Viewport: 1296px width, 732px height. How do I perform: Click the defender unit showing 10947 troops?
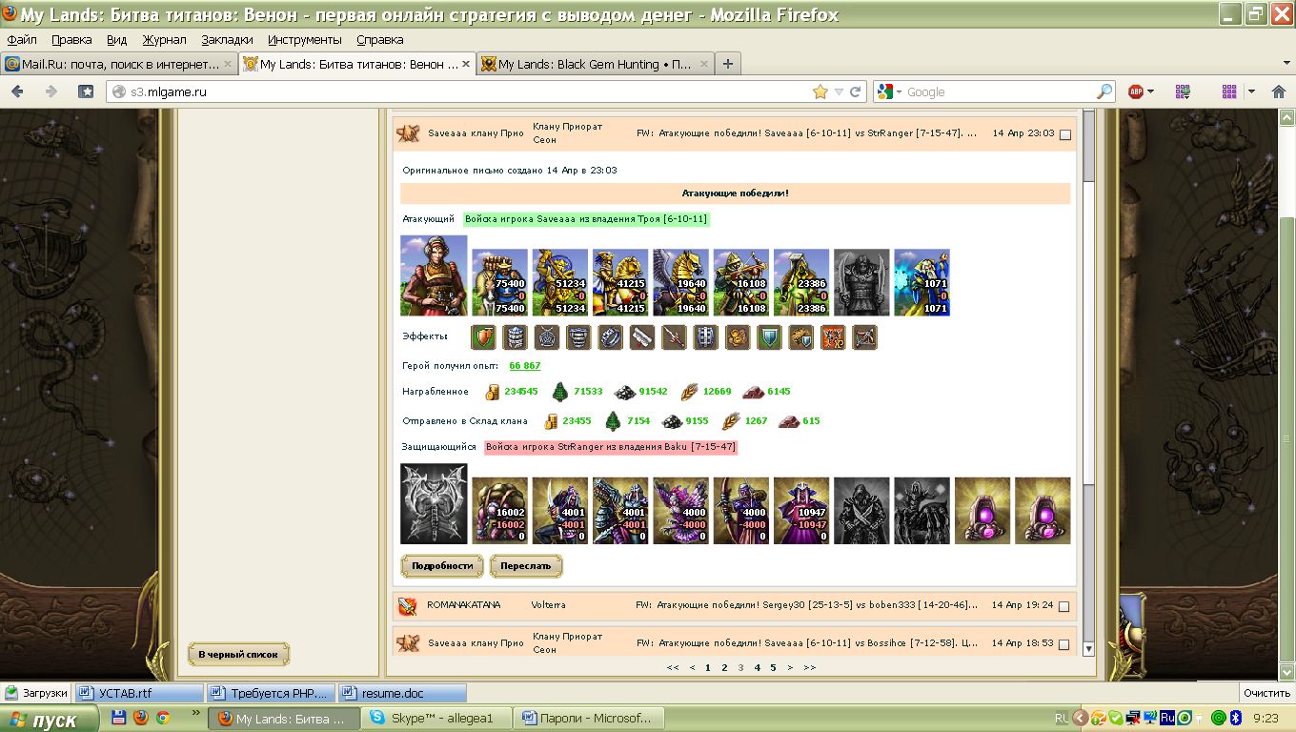coord(800,511)
